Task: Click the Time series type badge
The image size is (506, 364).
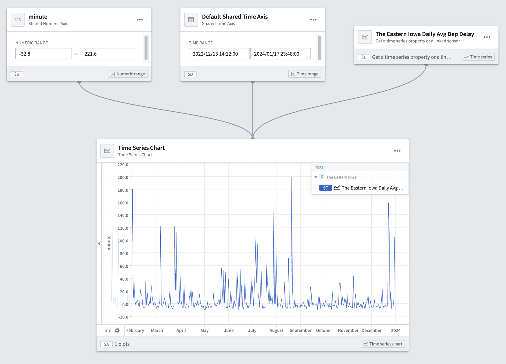Action: [x=478, y=57]
